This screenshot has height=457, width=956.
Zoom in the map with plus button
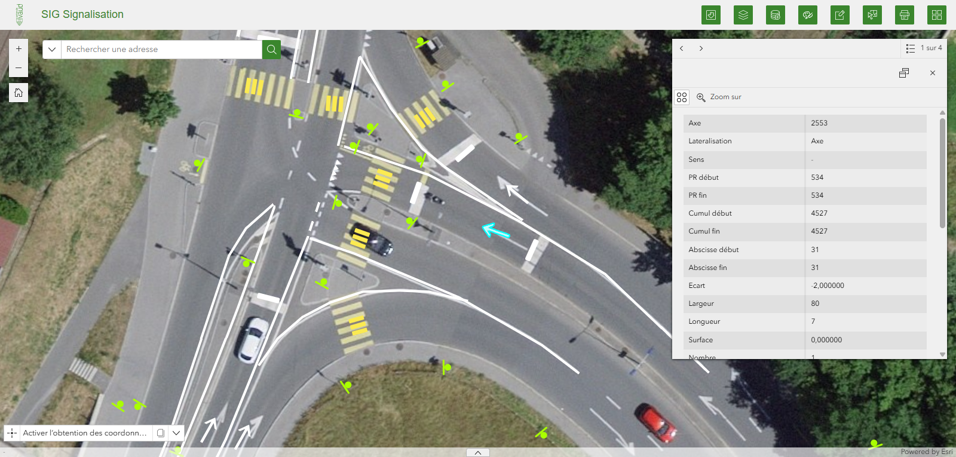click(x=19, y=49)
